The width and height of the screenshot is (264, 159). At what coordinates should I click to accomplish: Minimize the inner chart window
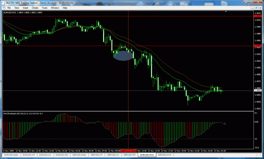[x=252, y=8]
